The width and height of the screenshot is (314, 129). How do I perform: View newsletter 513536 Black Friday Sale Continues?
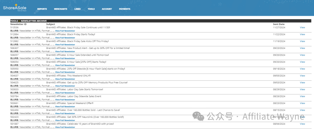point(302,27)
